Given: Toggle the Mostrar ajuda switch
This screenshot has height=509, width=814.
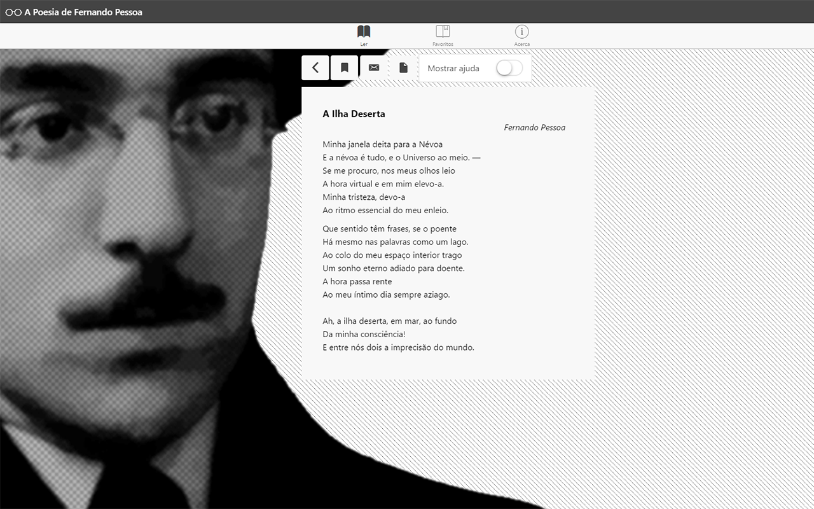Looking at the screenshot, I should (x=509, y=68).
